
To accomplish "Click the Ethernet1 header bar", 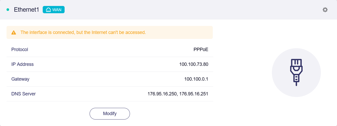I will tap(168, 10).
